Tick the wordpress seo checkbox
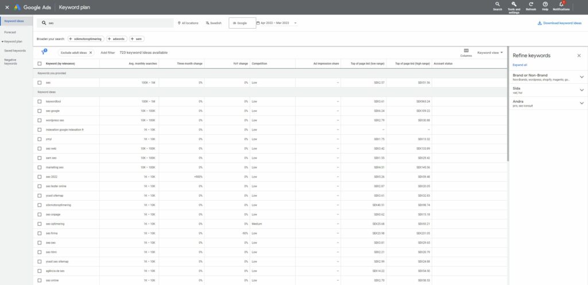 [x=40, y=120]
